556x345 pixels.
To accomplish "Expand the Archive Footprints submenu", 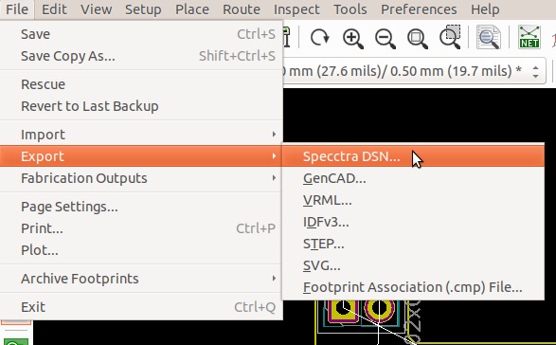I will click(141, 279).
